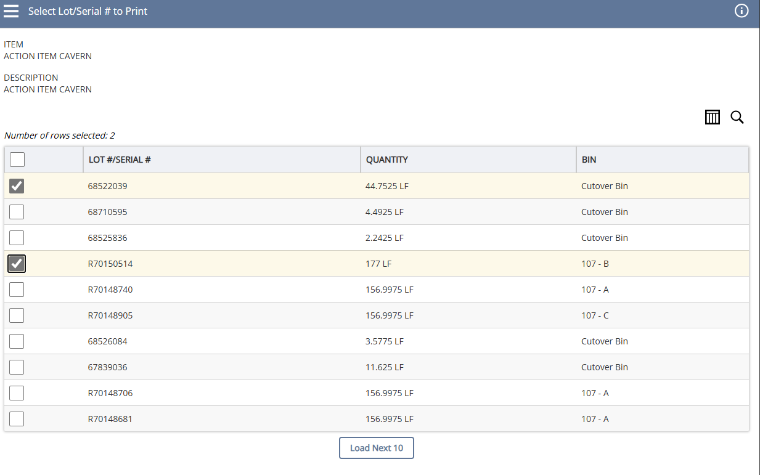The width and height of the screenshot is (760, 475).
Task: Click the table column configuration icon
Action: click(712, 117)
